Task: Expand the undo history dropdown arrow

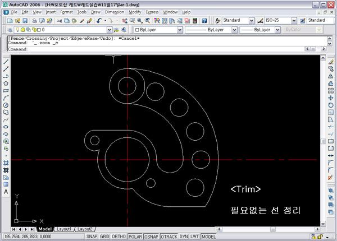Action: [x=106, y=21]
